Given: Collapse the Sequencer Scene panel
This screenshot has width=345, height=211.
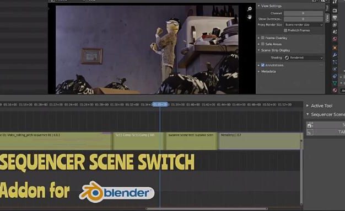Looking at the screenshot, I should [x=308, y=114].
